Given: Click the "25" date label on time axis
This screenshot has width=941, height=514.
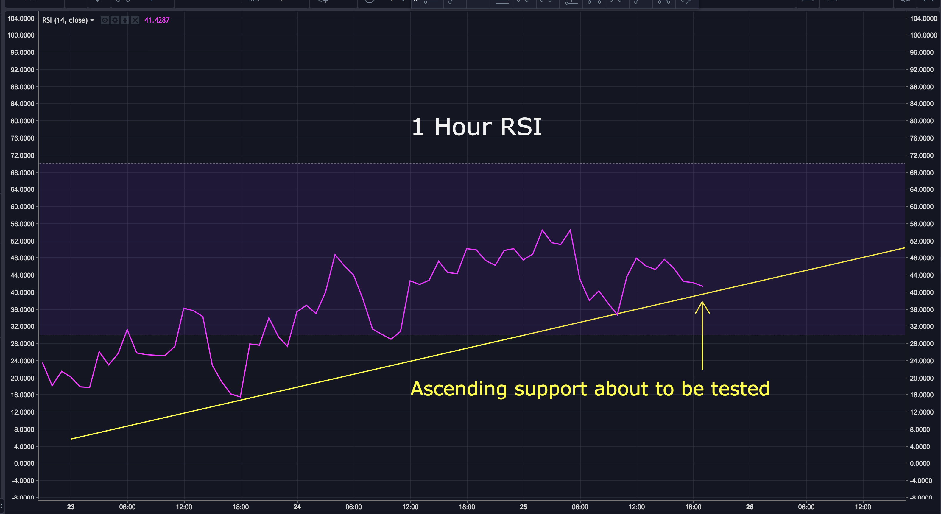Looking at the screenshot, I should tap(523, 507).
